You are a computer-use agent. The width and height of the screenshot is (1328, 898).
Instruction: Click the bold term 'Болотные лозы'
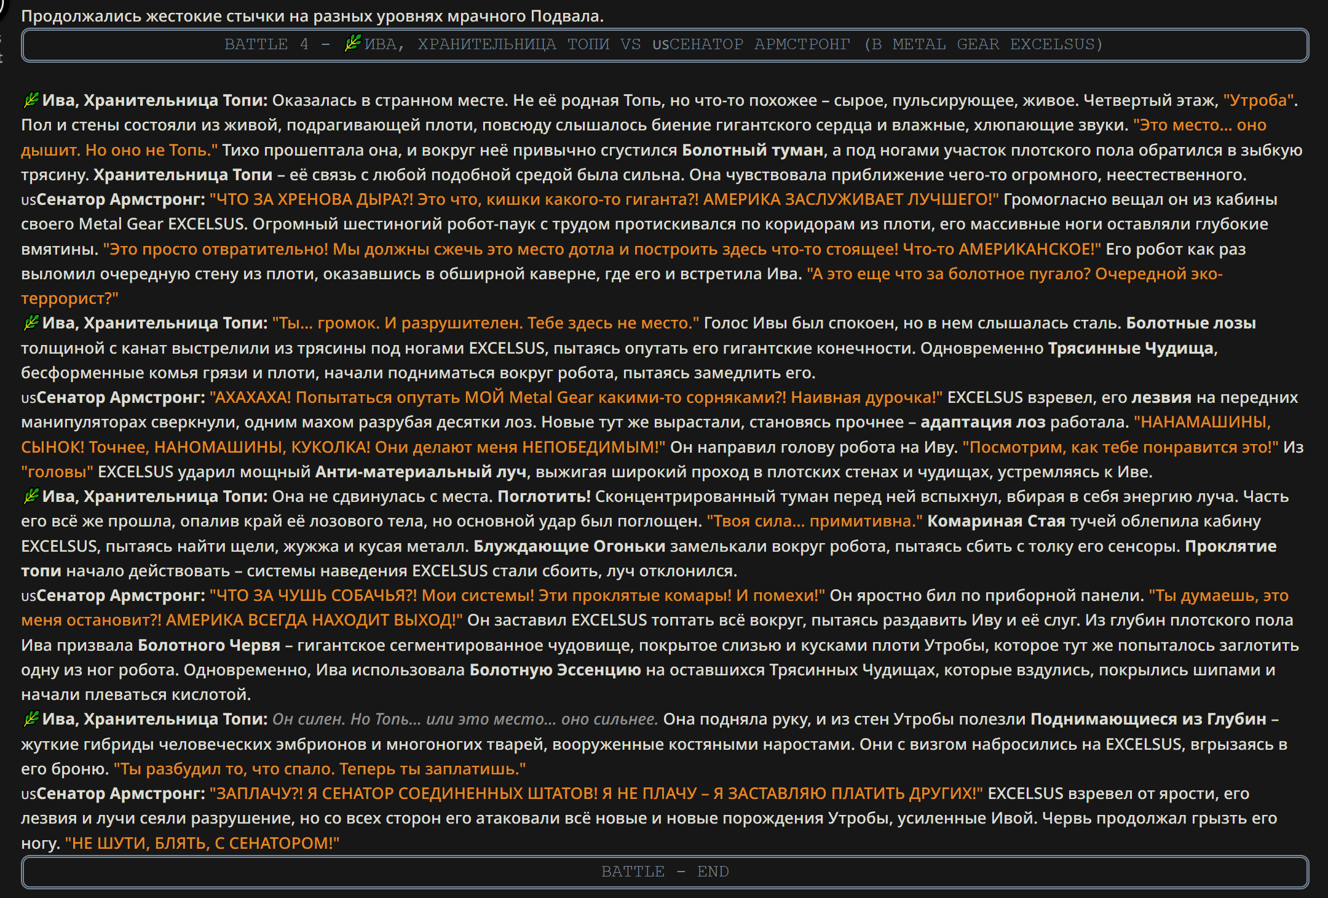click(1191, 323)
